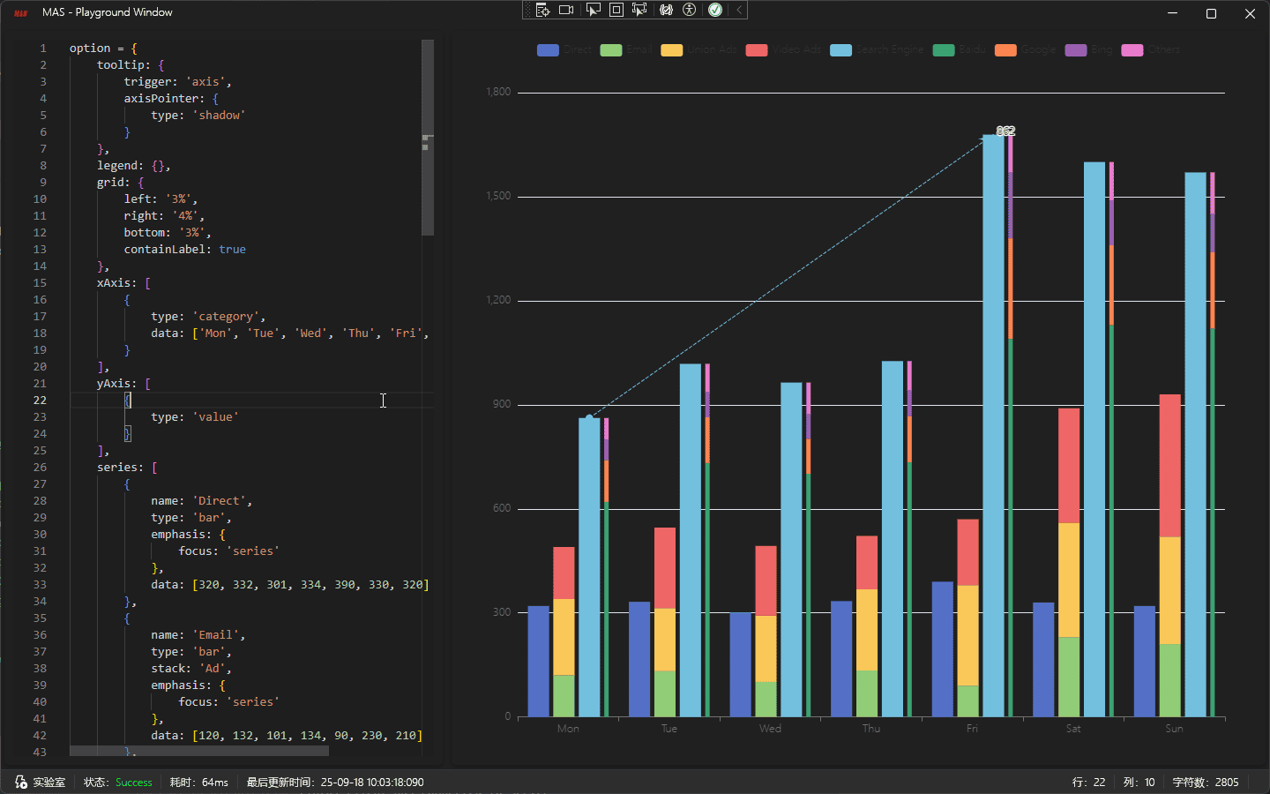Click the red MAS logo in title bar
Viewport: 1270px width, 794px height.
point(21,12)
